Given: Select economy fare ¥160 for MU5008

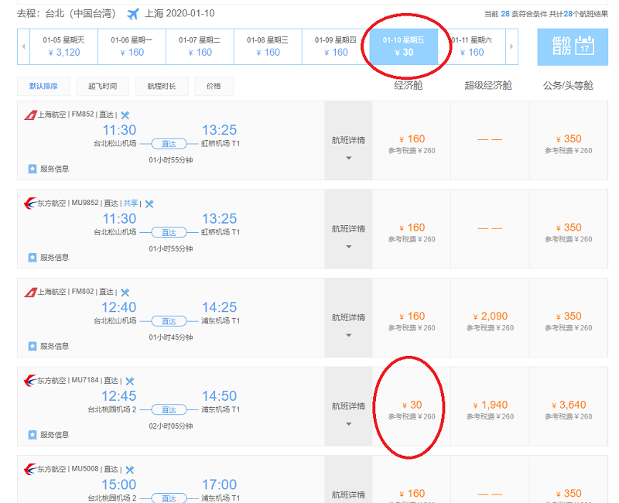Looking at the screenshot, I should tap(412, 494).
